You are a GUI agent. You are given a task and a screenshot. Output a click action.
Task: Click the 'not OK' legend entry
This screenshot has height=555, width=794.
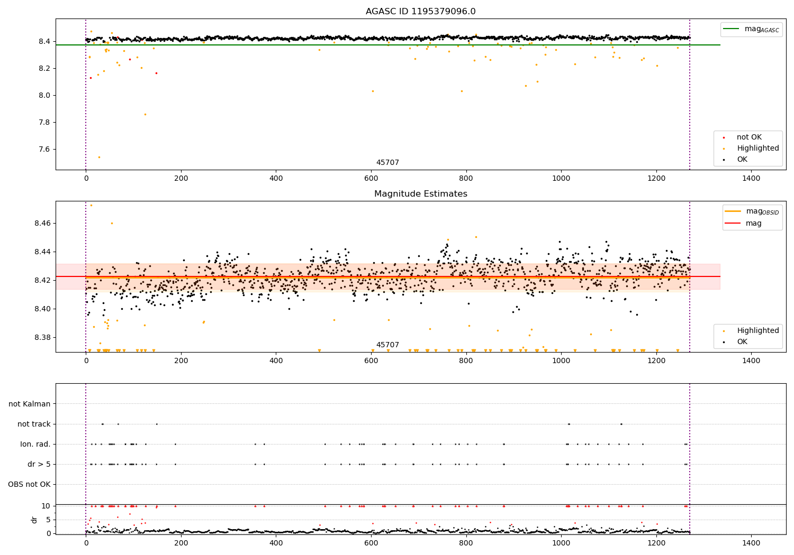coord(749,137)
